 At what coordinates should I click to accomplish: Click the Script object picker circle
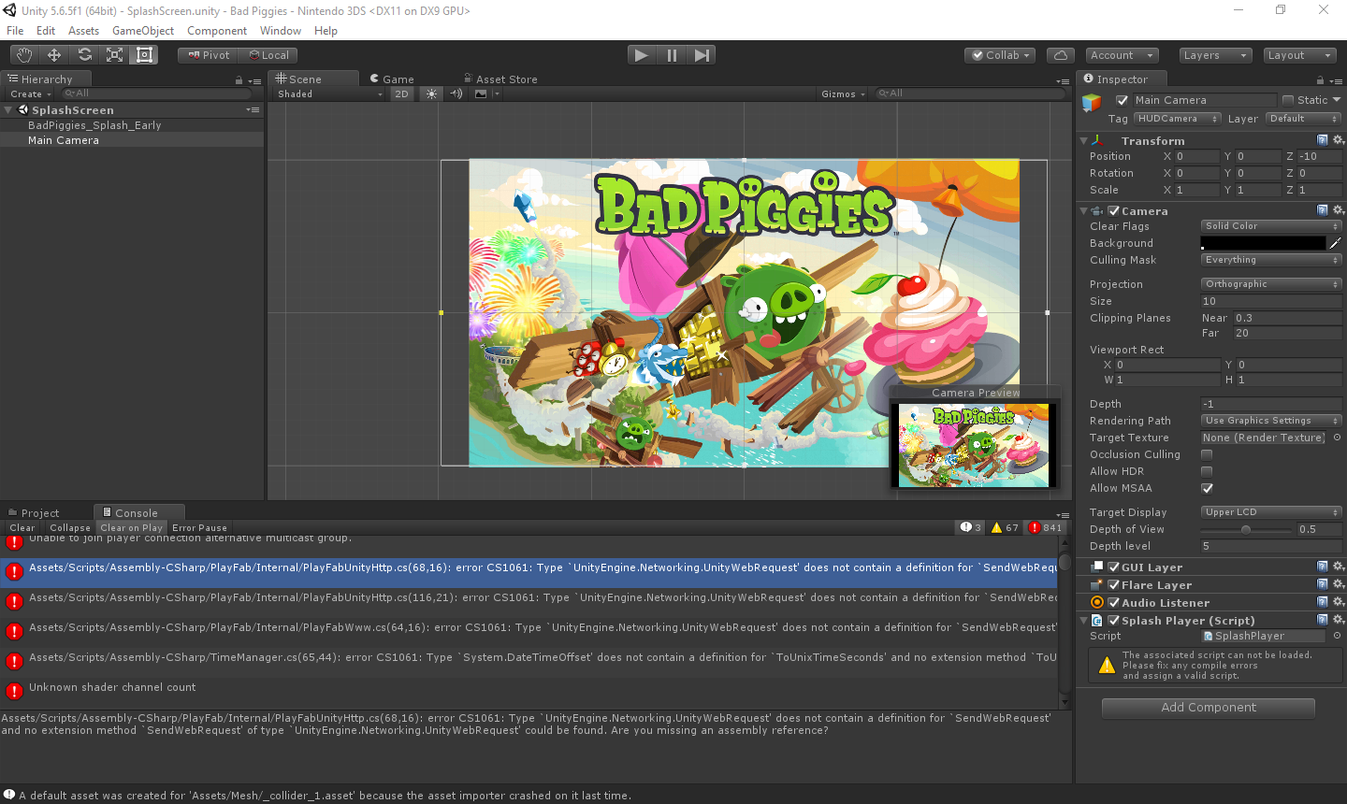point(1337,636)
